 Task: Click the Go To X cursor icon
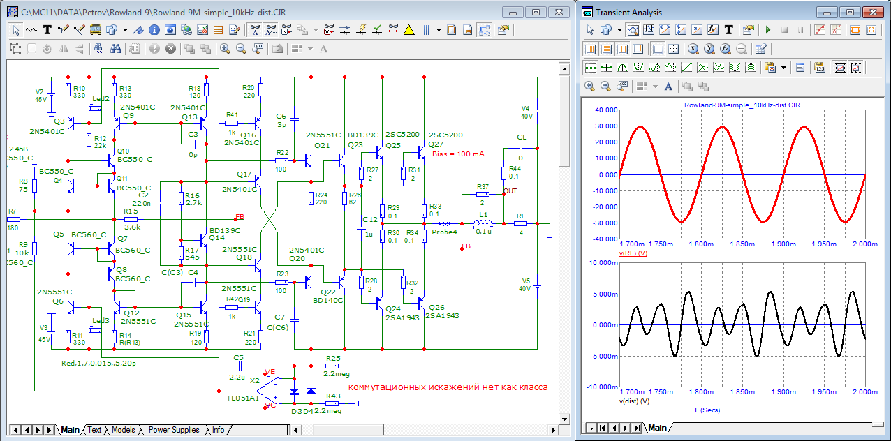pos(693,49)
